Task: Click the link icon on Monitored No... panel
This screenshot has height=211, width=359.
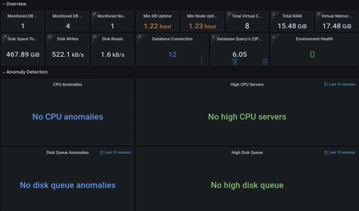Action: tap(94, 14)
